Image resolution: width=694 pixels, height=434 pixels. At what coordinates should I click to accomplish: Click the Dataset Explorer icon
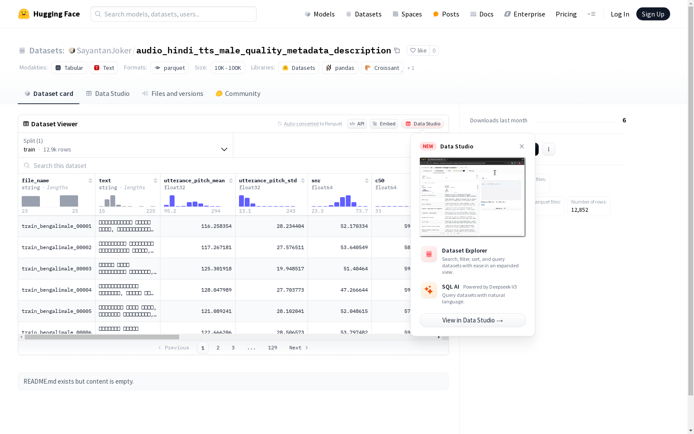[x=429, y=254]
